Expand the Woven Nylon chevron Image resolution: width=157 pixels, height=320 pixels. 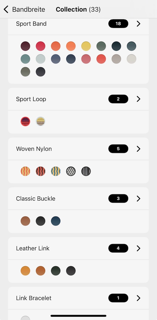[139, 149]
